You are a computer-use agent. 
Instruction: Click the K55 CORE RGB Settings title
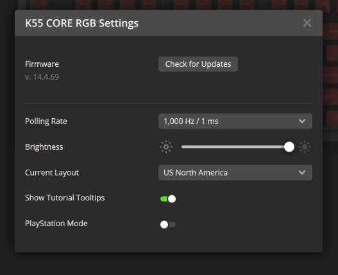click(x=82, y=23)
